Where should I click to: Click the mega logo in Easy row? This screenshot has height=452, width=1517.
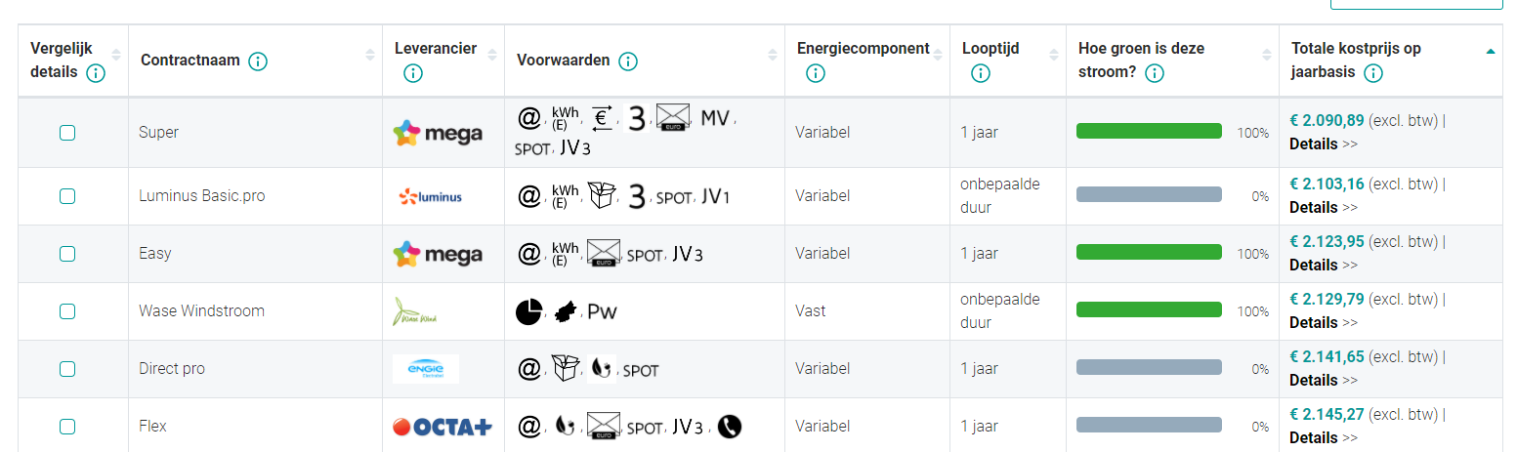click(x=438, y=254)
